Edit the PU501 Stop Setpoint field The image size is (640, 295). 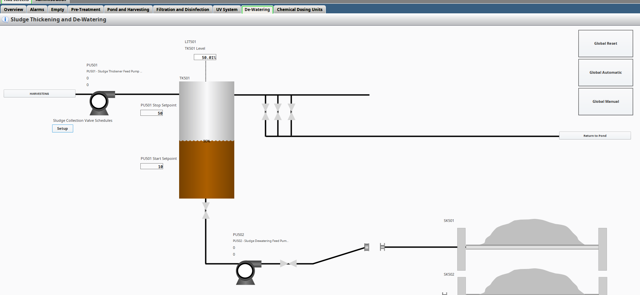151,113
